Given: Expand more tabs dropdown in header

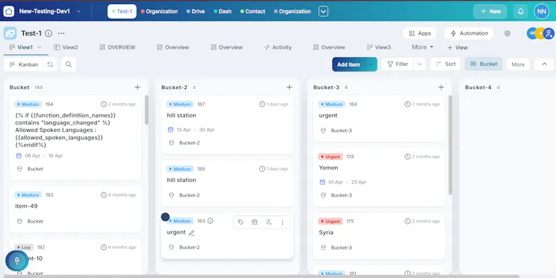Looking at the screenshot, I should coord(323,11).
